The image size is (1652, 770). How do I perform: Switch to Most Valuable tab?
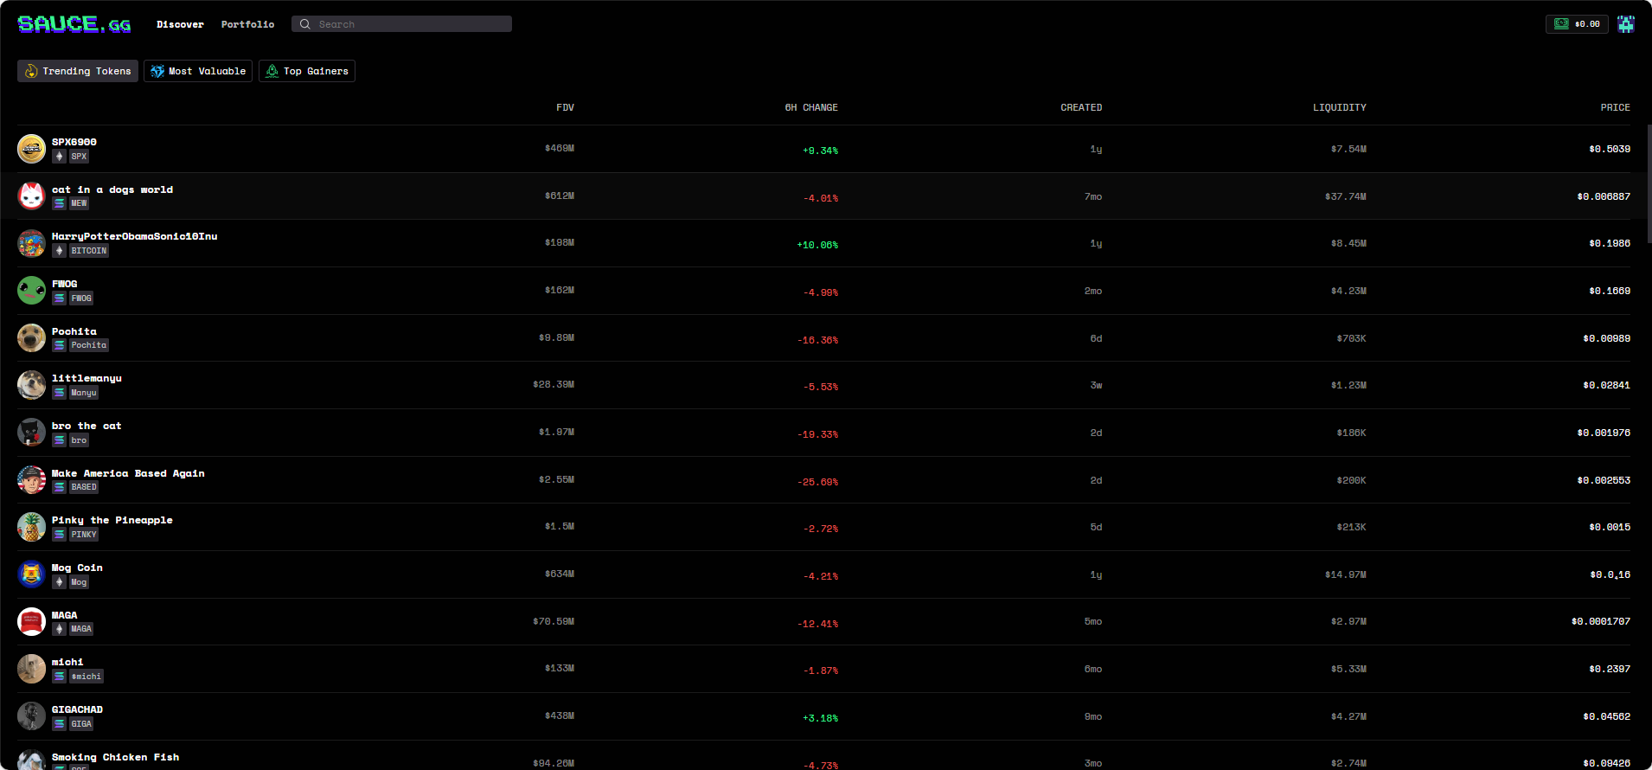pyautogui.click(x=198, y=71)
